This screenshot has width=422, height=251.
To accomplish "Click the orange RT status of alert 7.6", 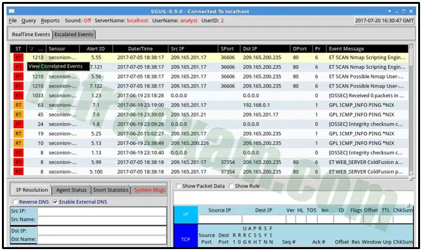I will [18, 115].
